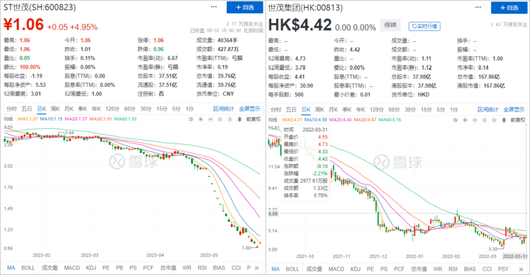The height and width of the screenshot is (275, 530).
Task: Move 世茂集团 chart to earlier dates
Action: click(x=484, y=120)
